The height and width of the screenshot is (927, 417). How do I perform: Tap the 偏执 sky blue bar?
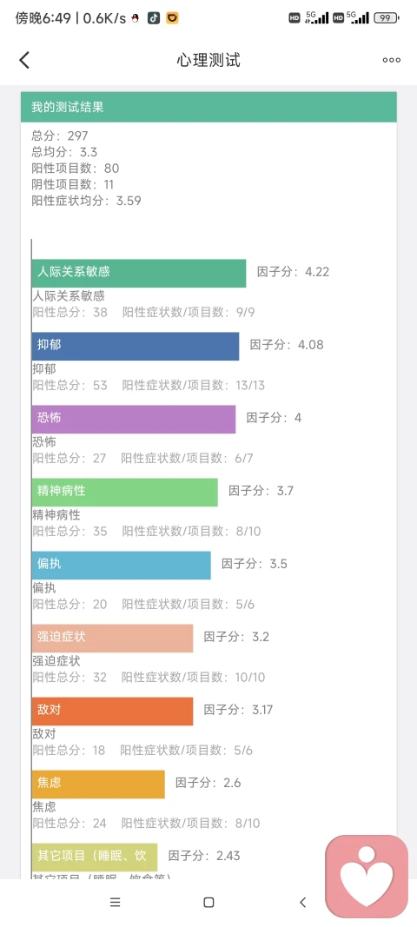click(x=122, y=566)
